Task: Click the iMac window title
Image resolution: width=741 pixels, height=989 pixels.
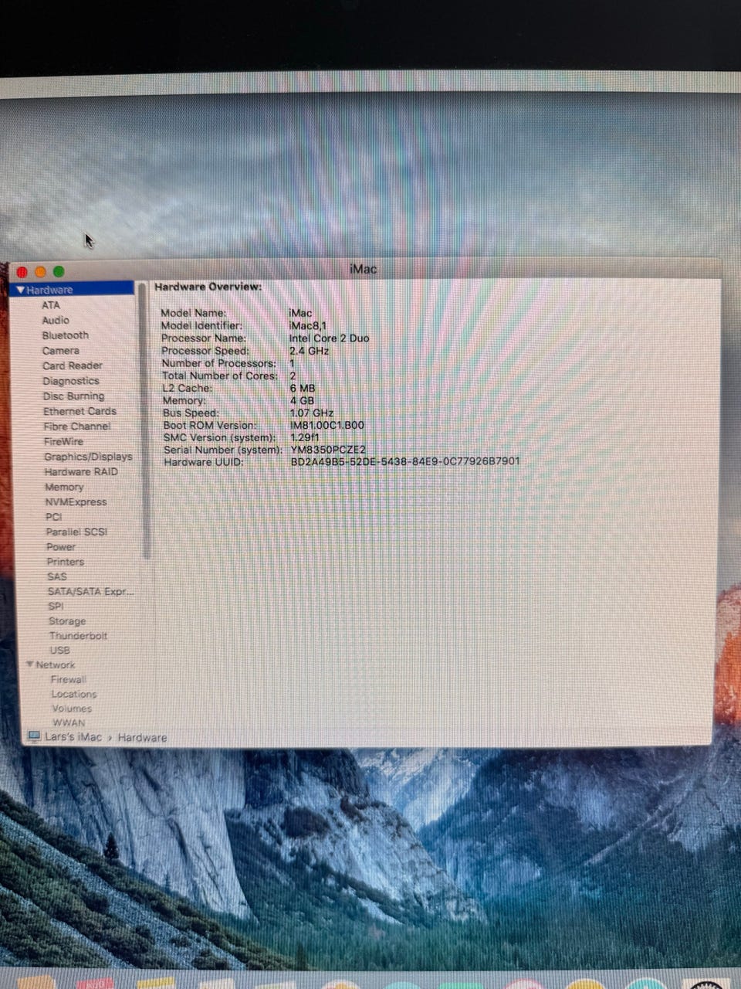Action: pos(363,269)
